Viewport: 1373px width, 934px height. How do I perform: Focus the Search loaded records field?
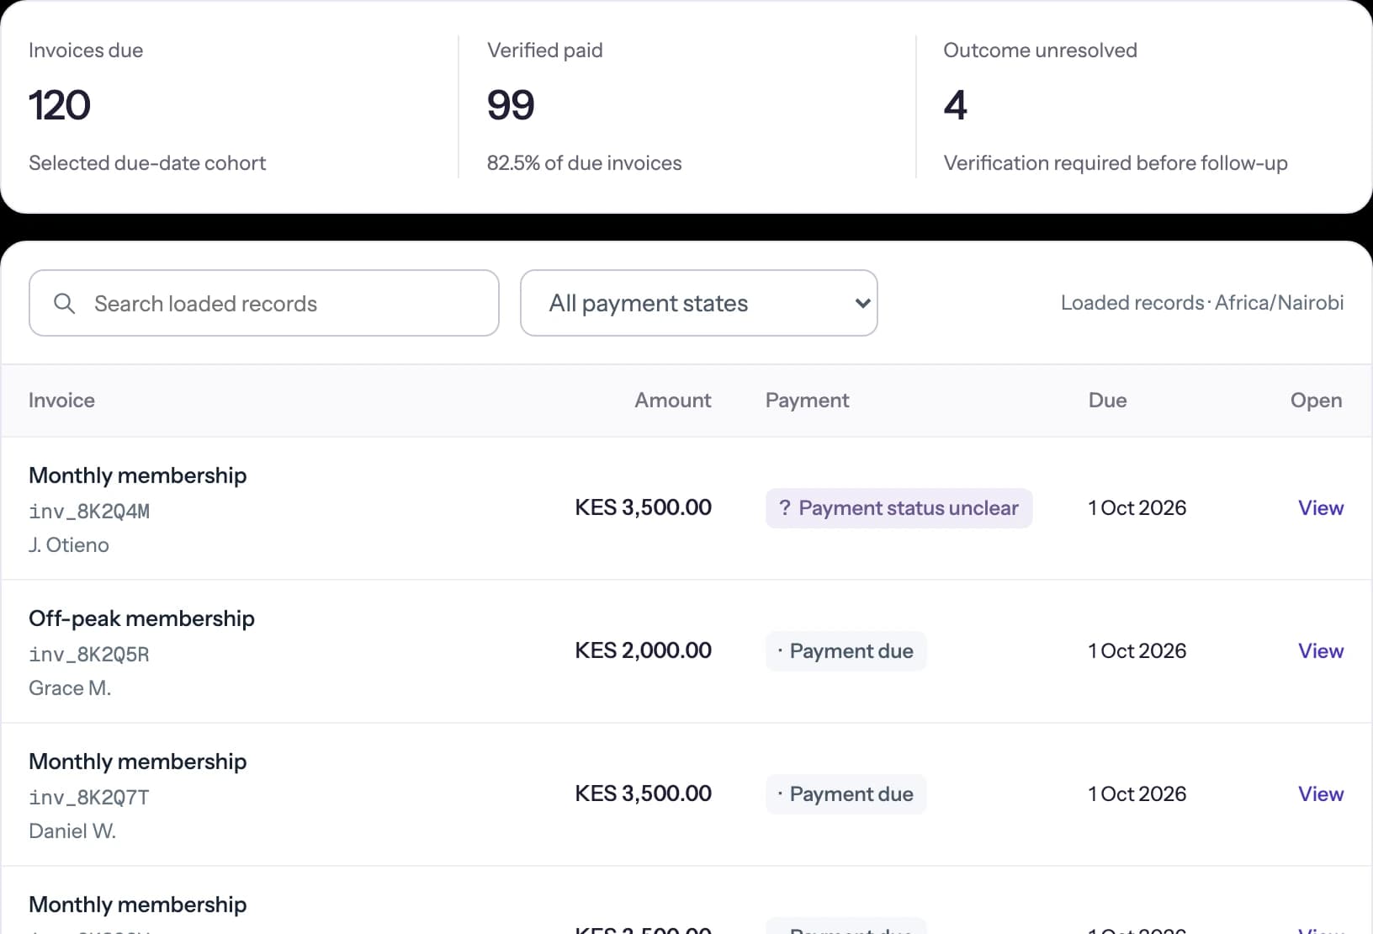tap(264, 303)
